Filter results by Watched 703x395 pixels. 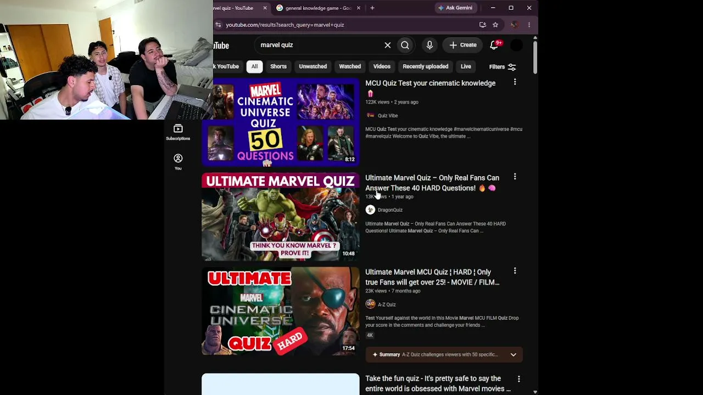tap(350, 66)
